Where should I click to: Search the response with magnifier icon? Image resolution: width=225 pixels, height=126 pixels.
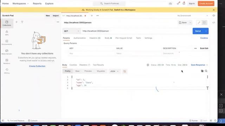206,71
